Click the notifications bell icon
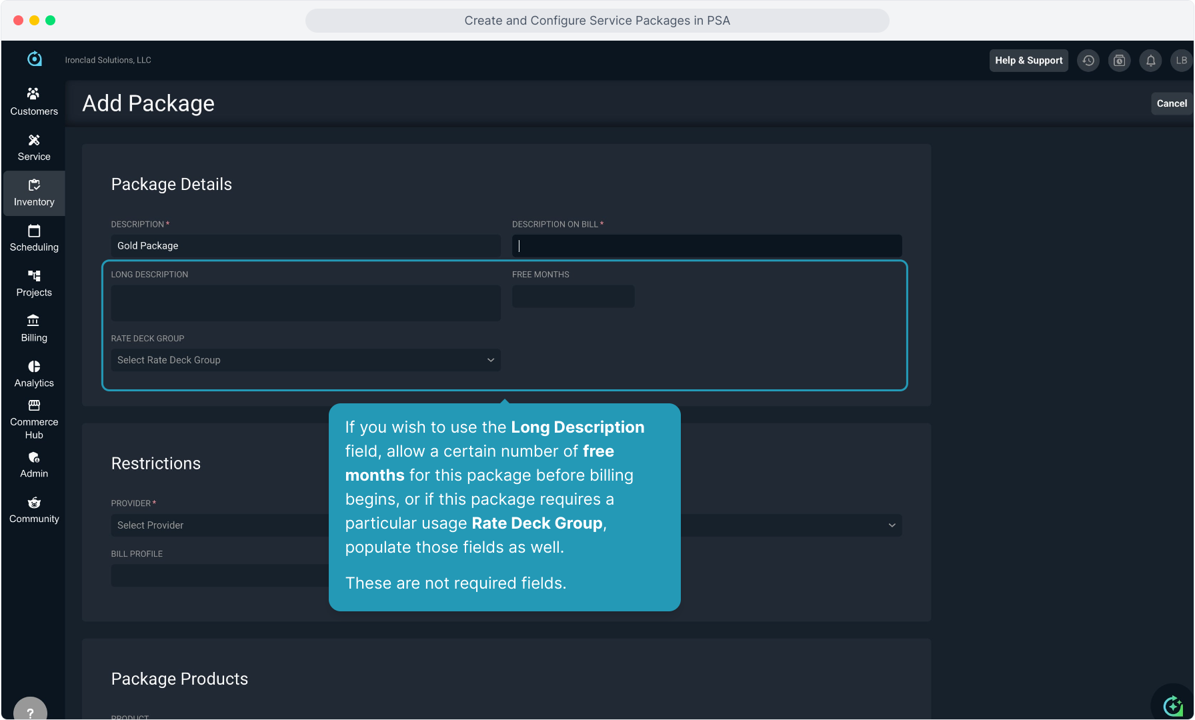The height and width of the screenshot is (720, 1195). pos(1150,61)
